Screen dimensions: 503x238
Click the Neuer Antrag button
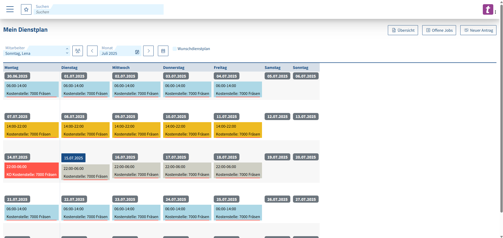click(478, 30)
